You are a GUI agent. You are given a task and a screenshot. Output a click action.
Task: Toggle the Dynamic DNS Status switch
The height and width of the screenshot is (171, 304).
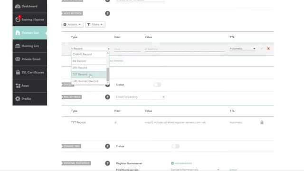175,146
